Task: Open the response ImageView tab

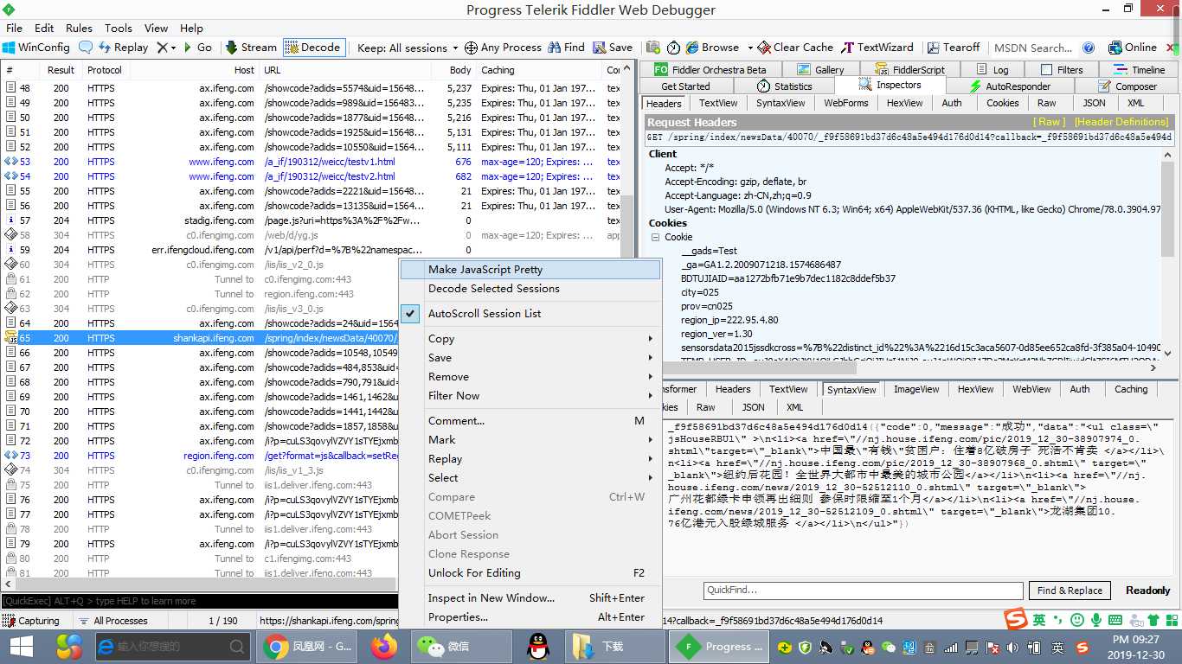Action: (x=916, y=389)
